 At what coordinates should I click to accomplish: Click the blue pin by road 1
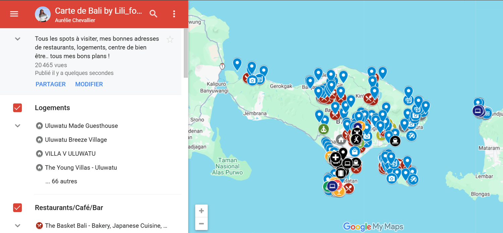pyautogui.click(x=237, y=64)
